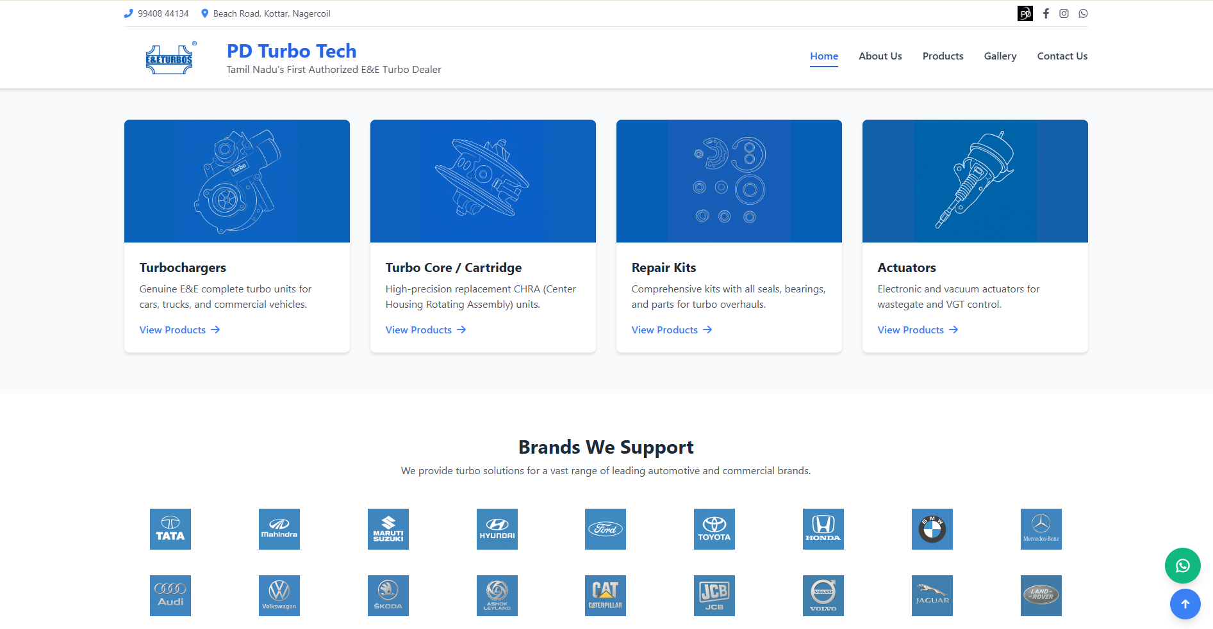The width and height of the screenshot is (1213, 629).
Task: Navigate to Contact Us
Action: pyautogui.click(x=1062, y=56)
